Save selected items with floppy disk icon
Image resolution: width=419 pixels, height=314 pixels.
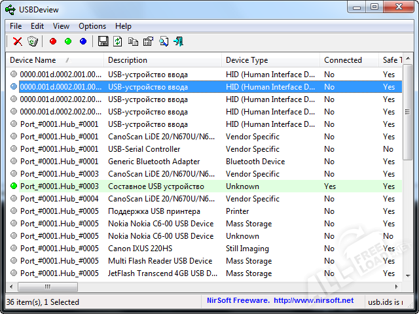(x=103, y=41)
